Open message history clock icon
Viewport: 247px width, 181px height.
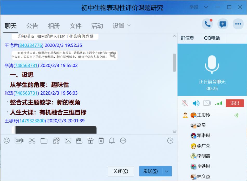point(170,140)
